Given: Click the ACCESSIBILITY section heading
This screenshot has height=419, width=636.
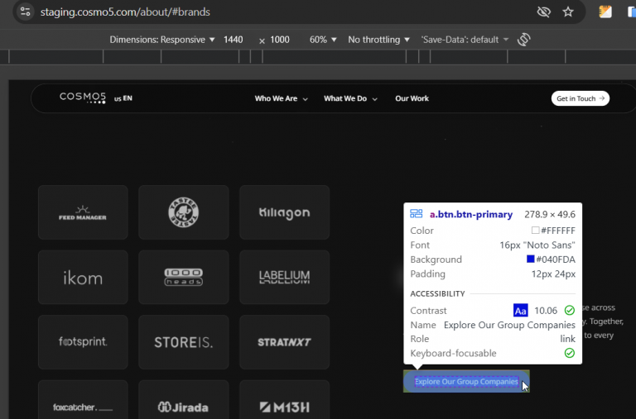Looking at the screenshot, I should (437, 293).
